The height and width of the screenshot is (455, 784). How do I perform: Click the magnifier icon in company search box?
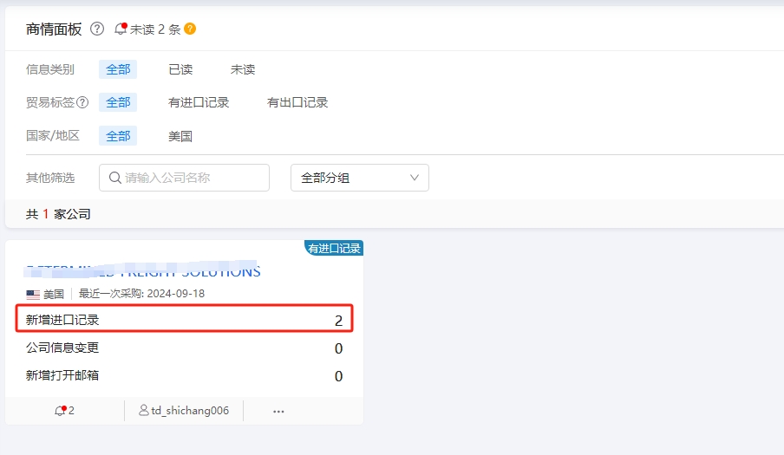pos(114,178)
